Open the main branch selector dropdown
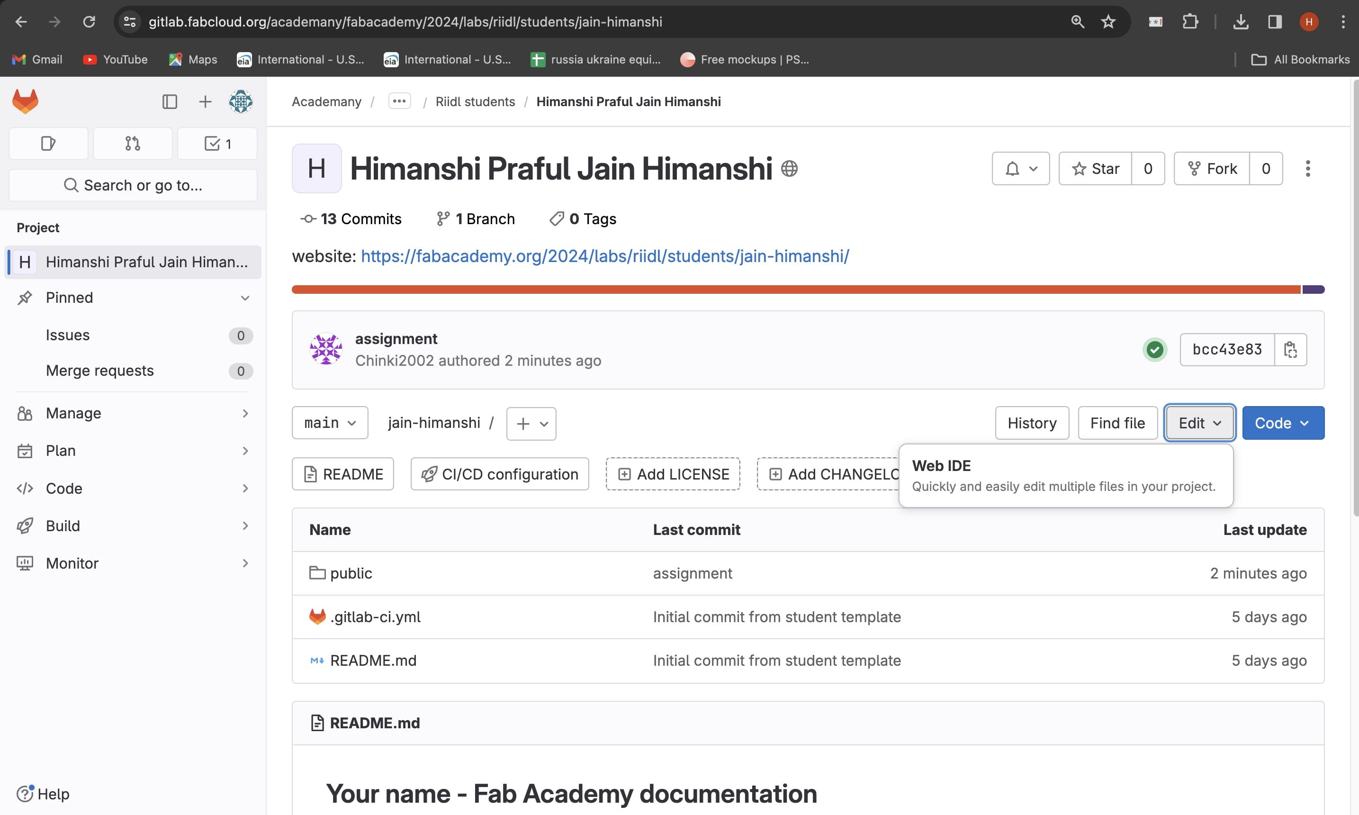The image size is (1359, 815). click(330, 423)
